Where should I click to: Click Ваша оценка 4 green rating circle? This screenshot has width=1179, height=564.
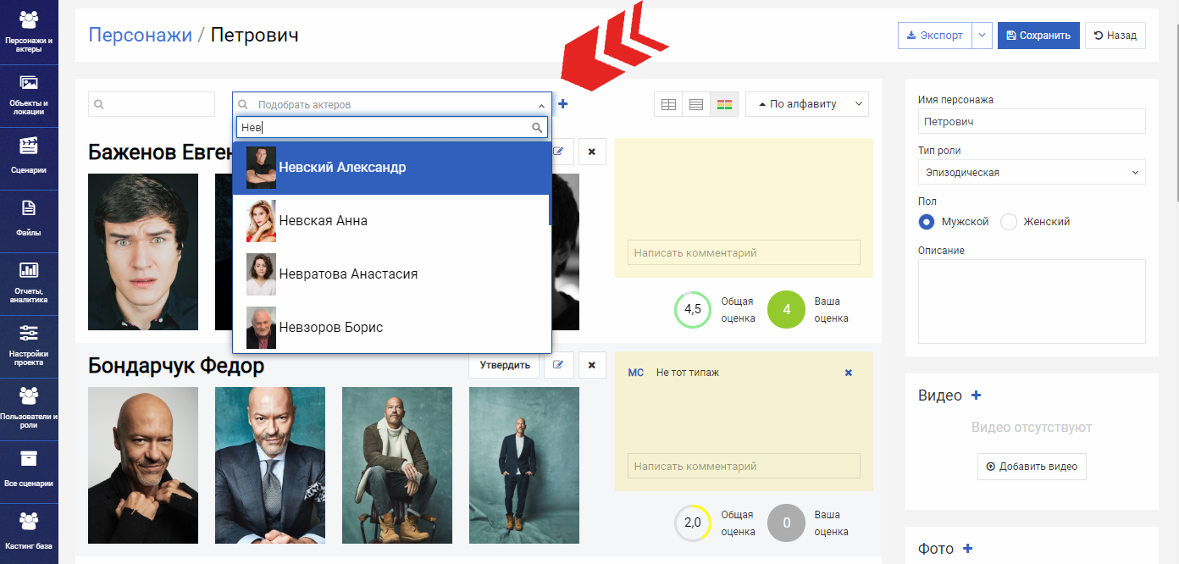[786, 310]
